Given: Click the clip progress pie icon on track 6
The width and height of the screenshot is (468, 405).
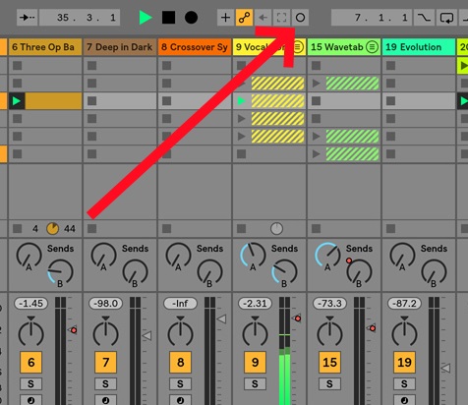Looking at the screenshot, I should [x=52, y=229].
